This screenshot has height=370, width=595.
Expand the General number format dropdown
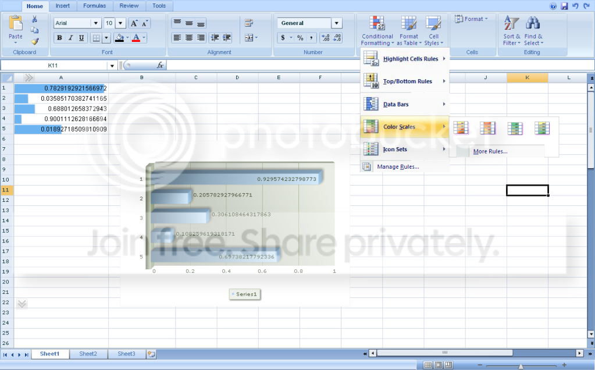coord(337,23)
